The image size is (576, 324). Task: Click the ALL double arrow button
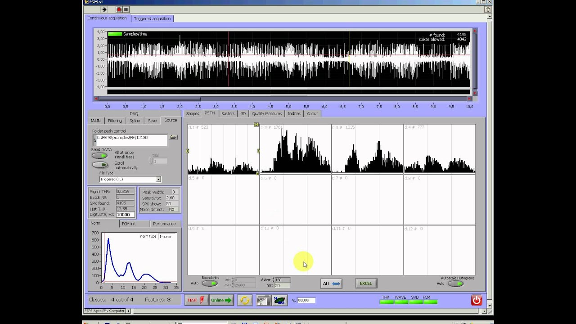coord(331,283)
